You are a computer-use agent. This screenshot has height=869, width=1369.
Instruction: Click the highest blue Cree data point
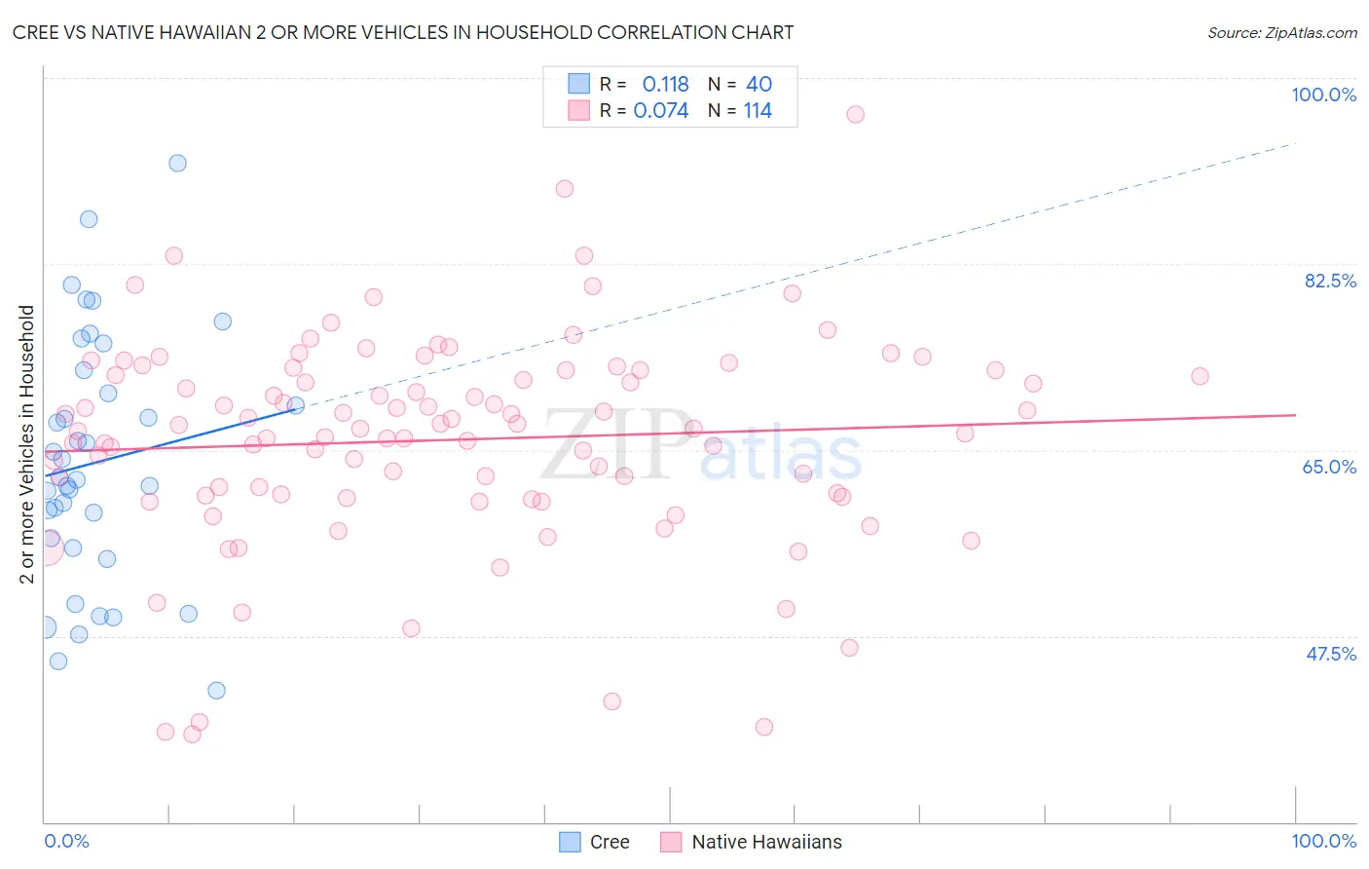(177, 163)
